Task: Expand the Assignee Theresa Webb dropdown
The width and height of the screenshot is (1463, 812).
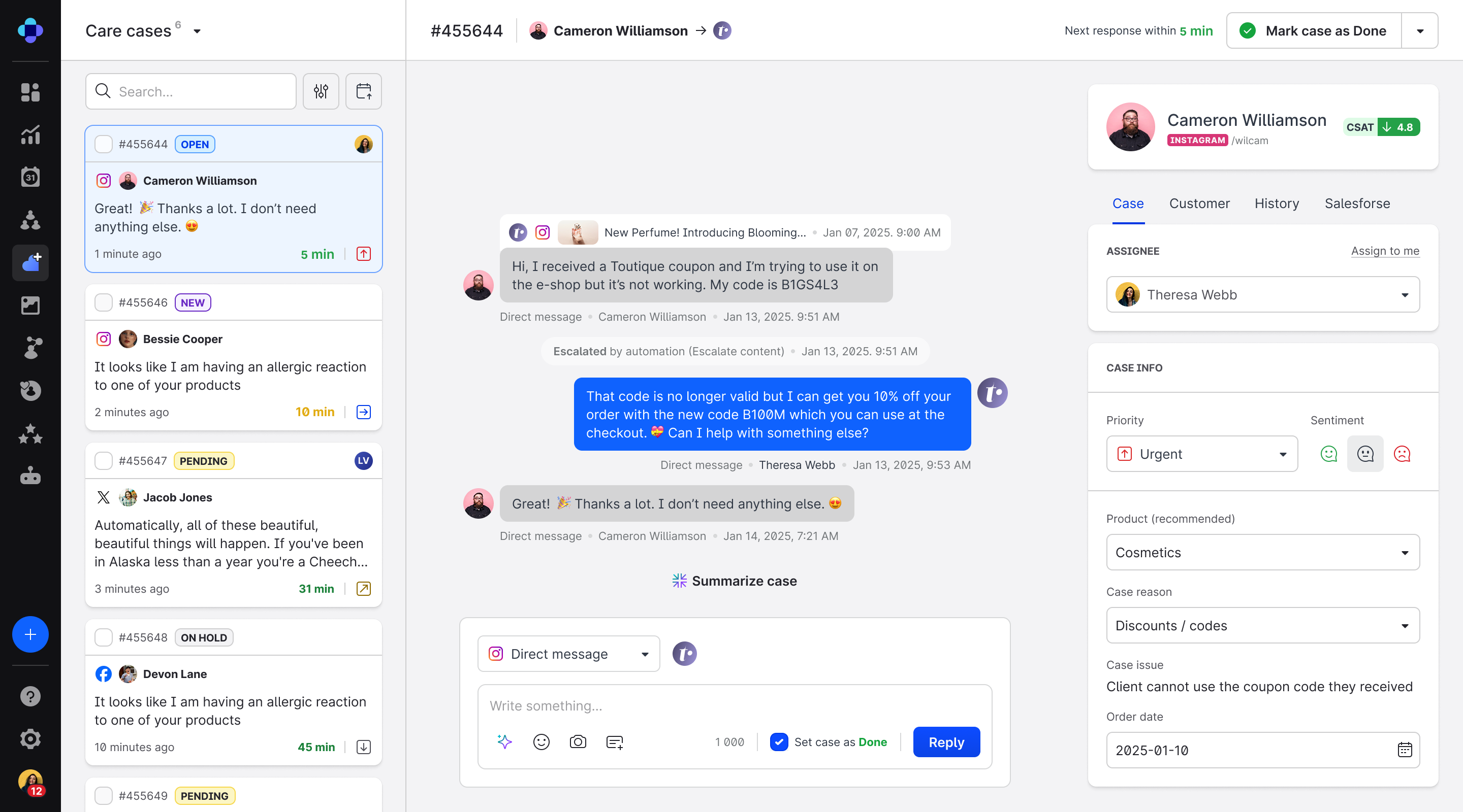Action: point(1405,294)
